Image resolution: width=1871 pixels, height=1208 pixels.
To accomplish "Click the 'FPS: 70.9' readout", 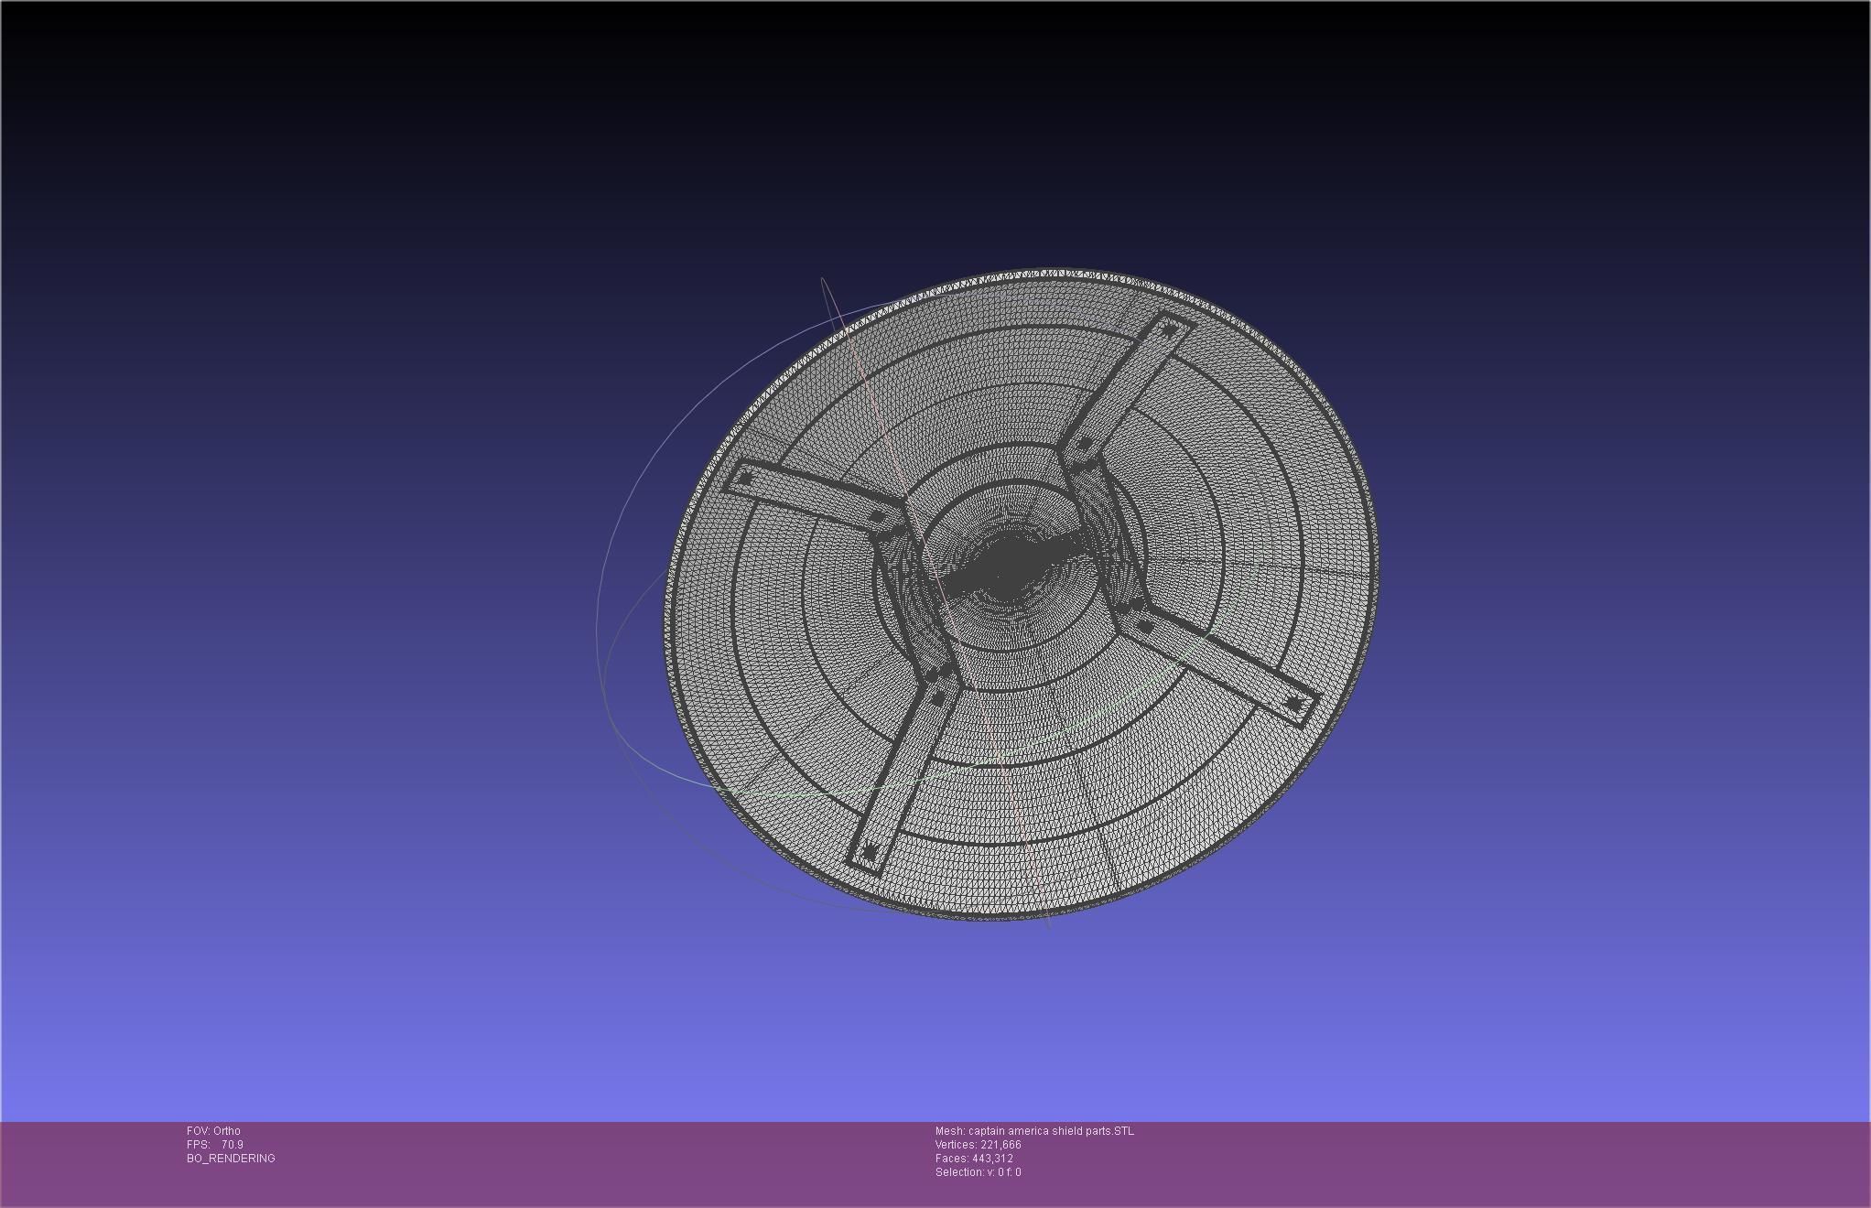I will [x=215, y=1145].
